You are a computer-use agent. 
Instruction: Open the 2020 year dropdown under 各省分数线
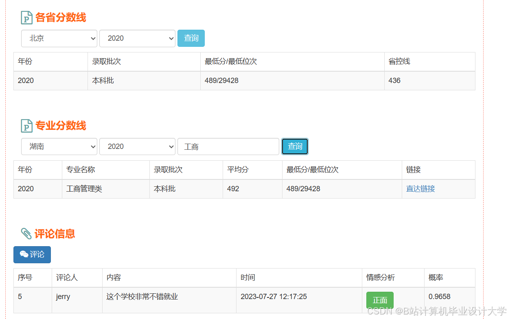[x=137, y=38]
